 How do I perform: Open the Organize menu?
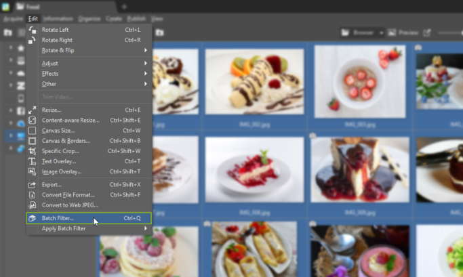point(89,19)
